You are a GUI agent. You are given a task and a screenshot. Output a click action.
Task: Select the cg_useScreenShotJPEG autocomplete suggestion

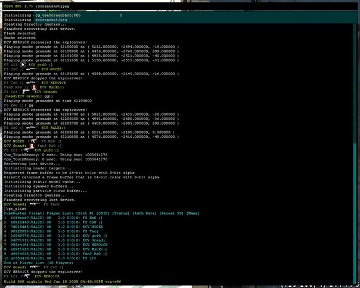(58, 16)
